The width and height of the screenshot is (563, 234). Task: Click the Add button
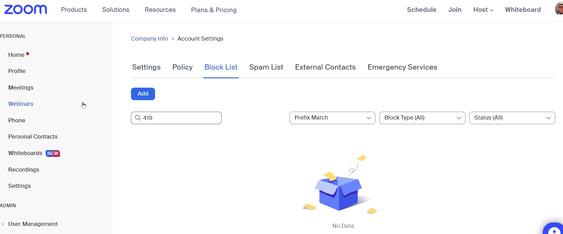coord(143,94)
